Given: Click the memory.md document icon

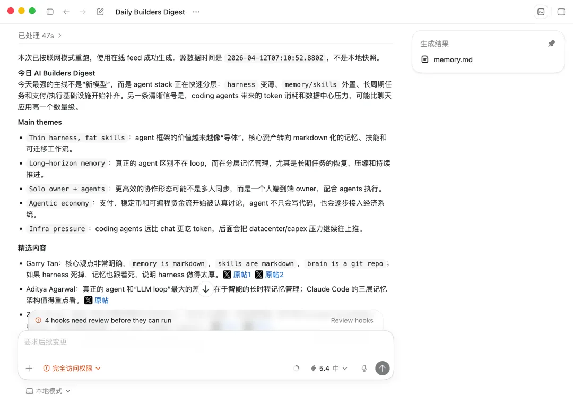Looking at the screenshot, I should pos(424,59).
